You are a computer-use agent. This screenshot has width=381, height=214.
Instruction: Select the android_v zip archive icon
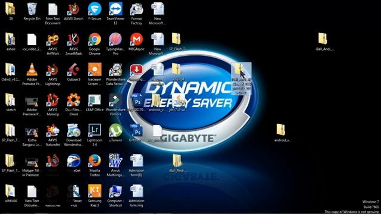(x=280, y=130)
